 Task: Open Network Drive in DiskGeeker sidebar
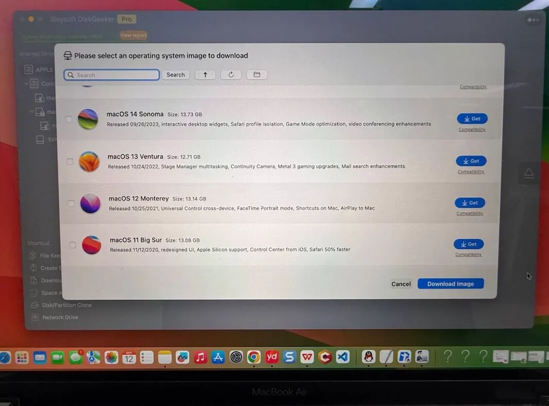point(55,317)
